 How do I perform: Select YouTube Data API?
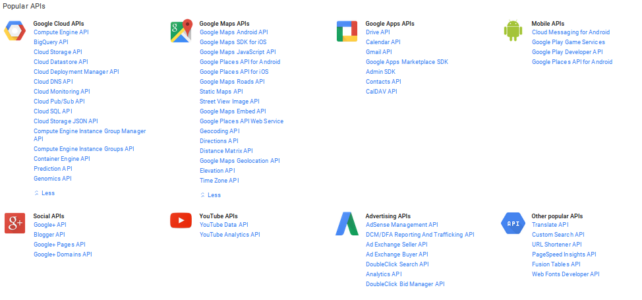(x=224, y=225)
